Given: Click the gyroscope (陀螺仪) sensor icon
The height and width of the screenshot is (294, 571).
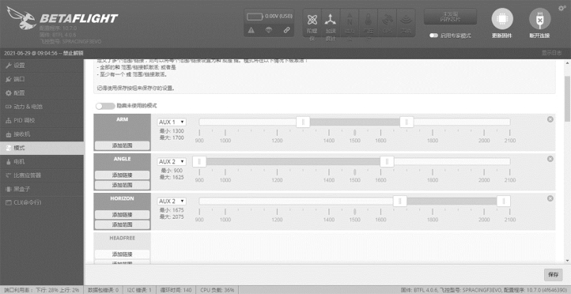Looking at the screenshot, I should [x=312, y=20].
